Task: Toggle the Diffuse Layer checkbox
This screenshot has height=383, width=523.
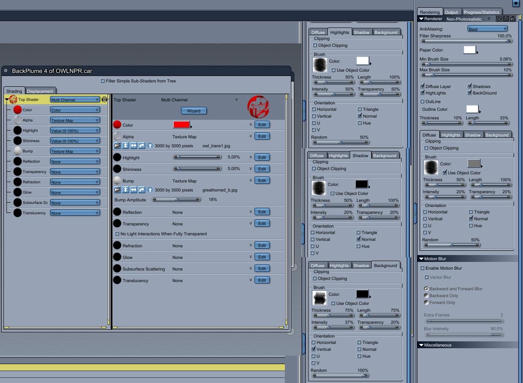Action: (x=423, y=86)
